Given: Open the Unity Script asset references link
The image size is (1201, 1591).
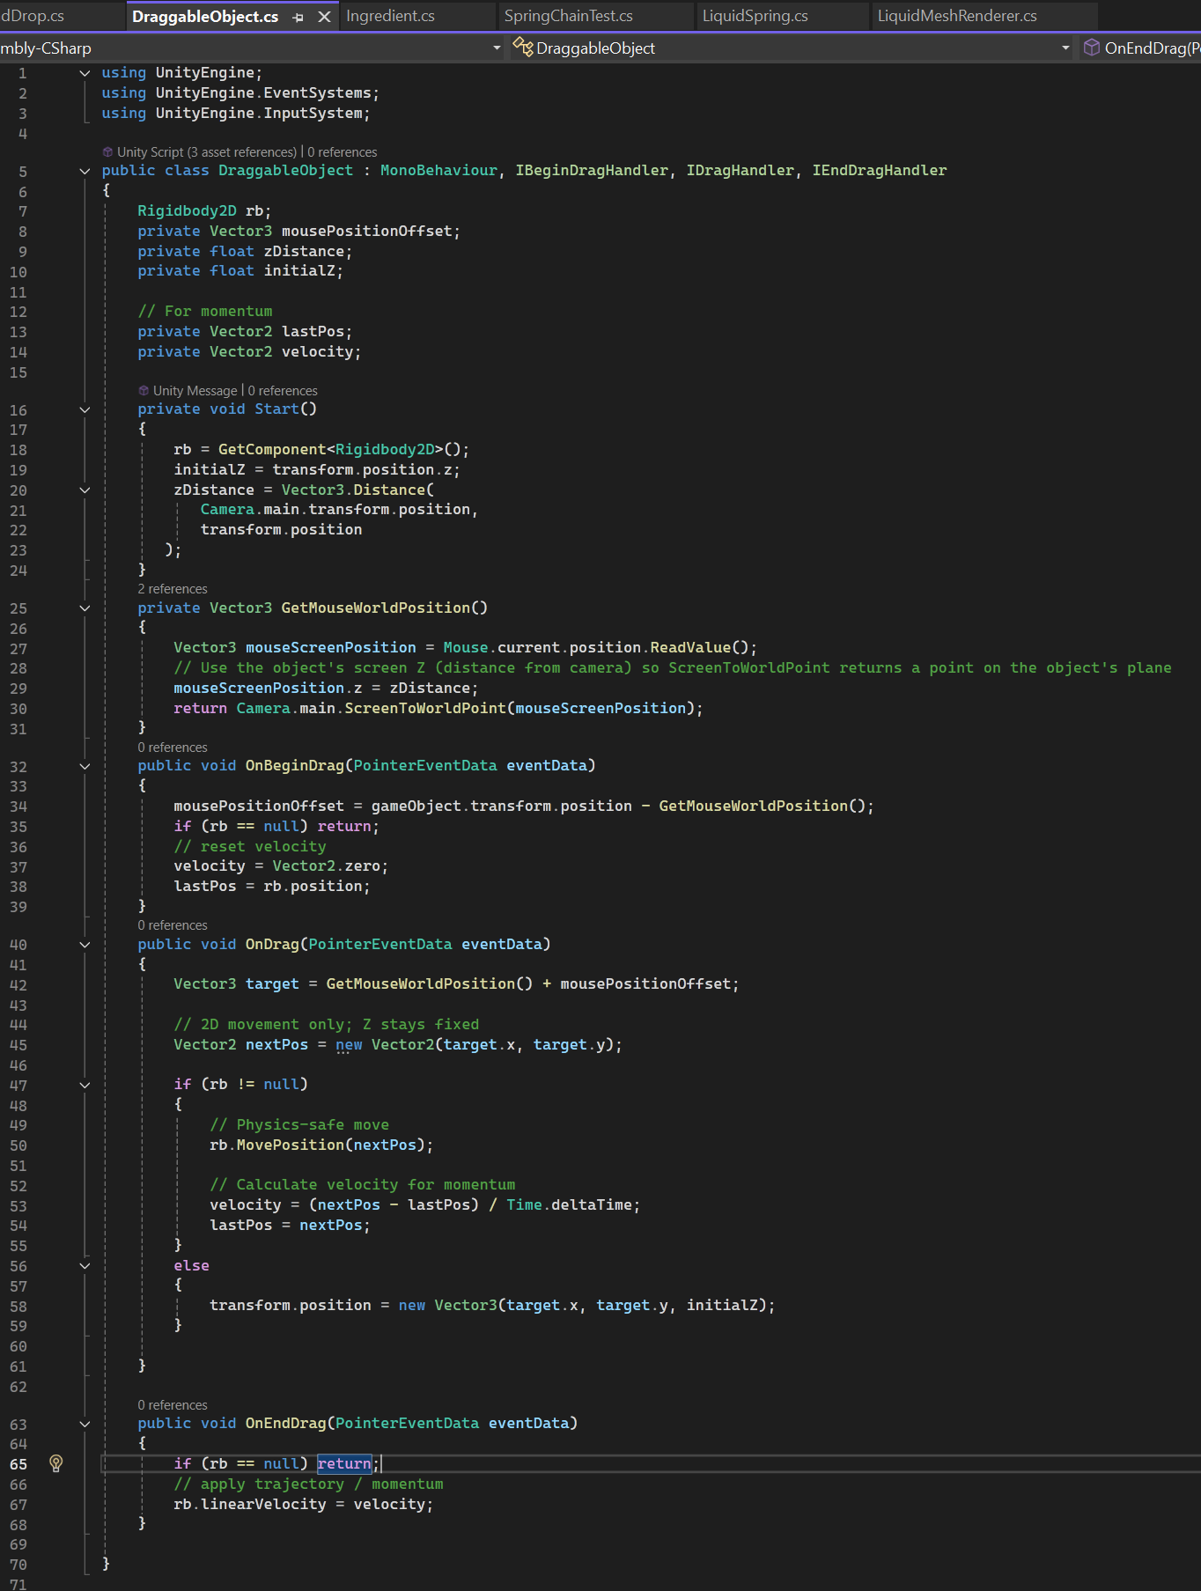Looking at the screenshot, I should coord(207,152).
